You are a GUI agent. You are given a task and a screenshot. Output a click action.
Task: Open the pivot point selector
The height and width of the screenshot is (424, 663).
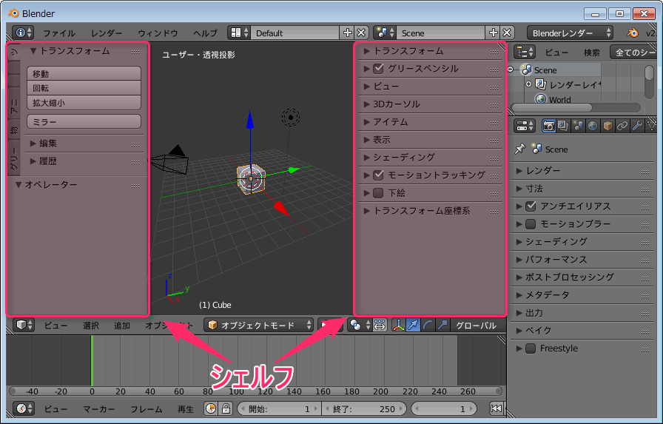(359, 325)
